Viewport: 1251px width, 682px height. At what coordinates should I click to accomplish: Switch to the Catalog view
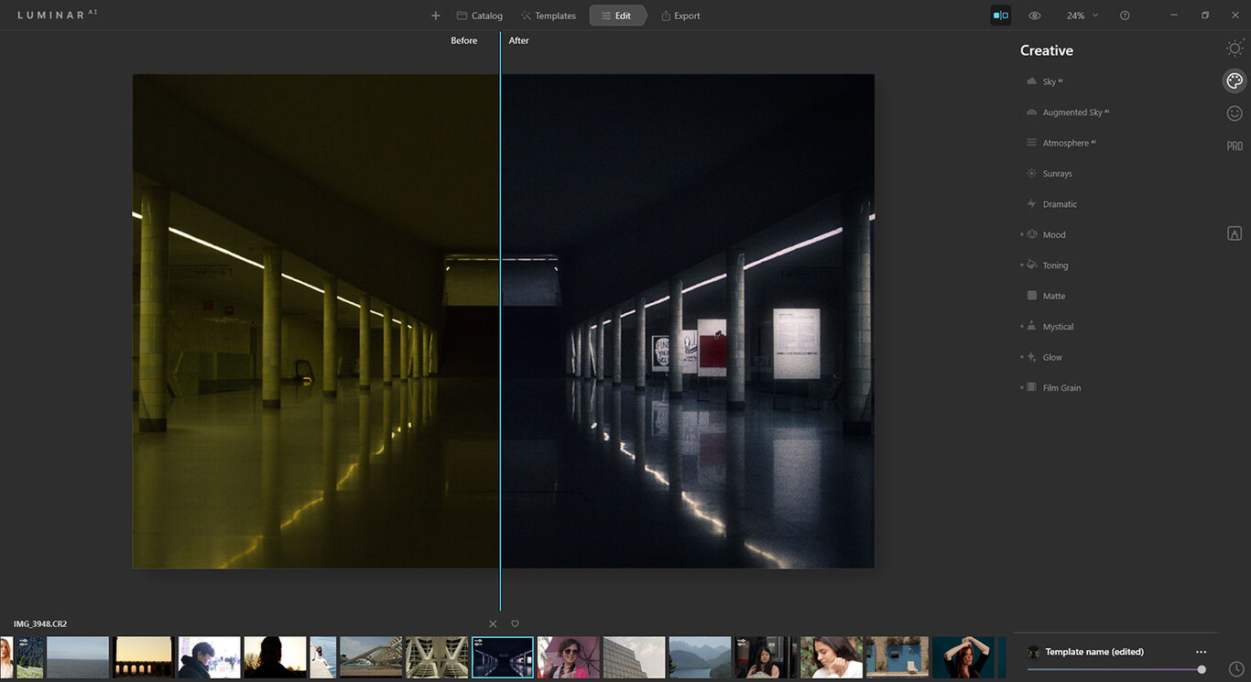pyautogui.click(x=479, y=15)
